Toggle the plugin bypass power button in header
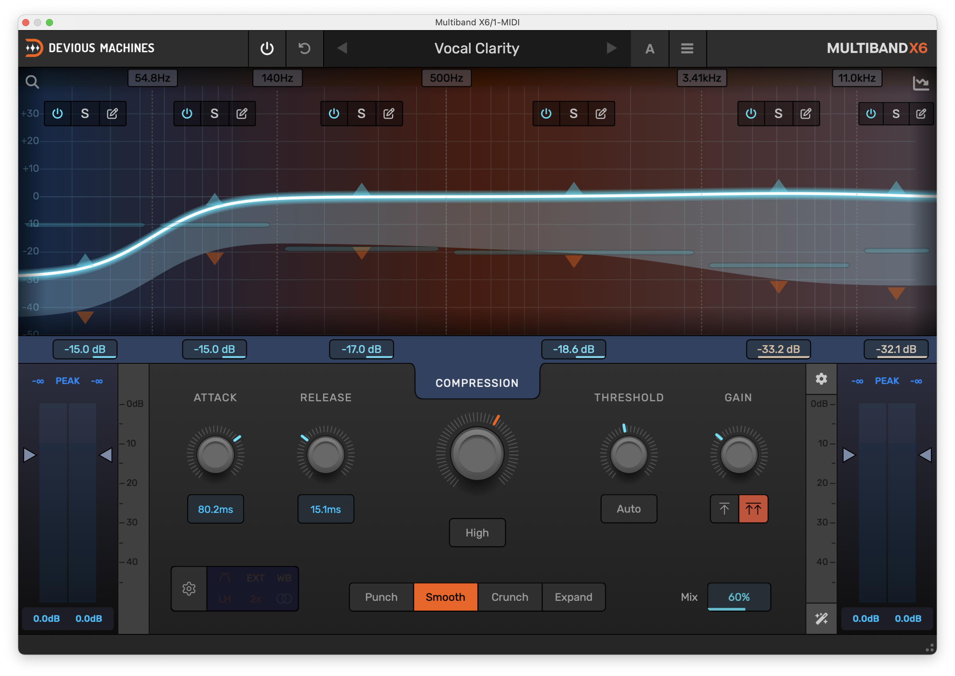 (267, 48)
